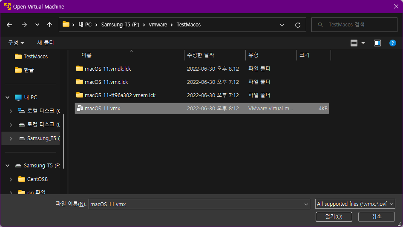The image size is (403, 227).
Task: Click navigation pane vertical scrollbar
Action: (63, 141)
